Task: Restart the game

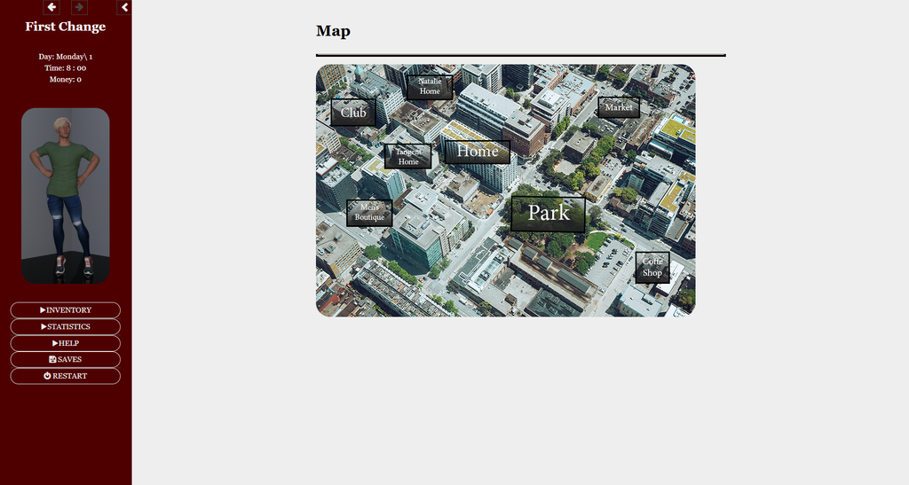Action: [66, 376]
